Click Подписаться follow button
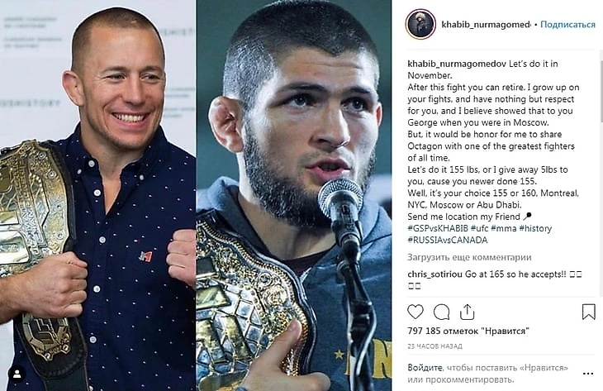The height and width of the screenshot is (391, 603). 567,25
